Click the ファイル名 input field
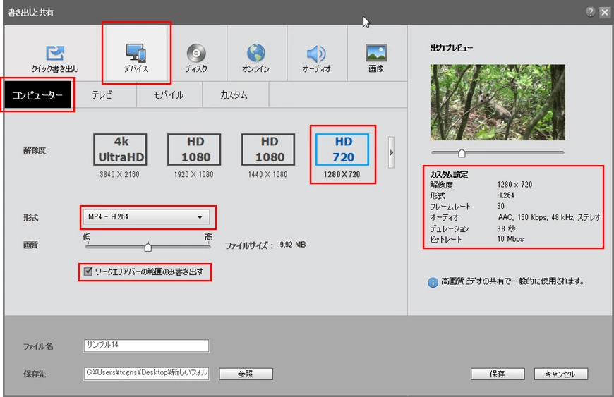Screen dimensions: 614x397 (147, 346)
